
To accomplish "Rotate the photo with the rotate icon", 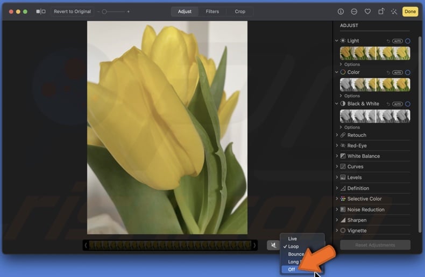I will [x=381, y=11].
